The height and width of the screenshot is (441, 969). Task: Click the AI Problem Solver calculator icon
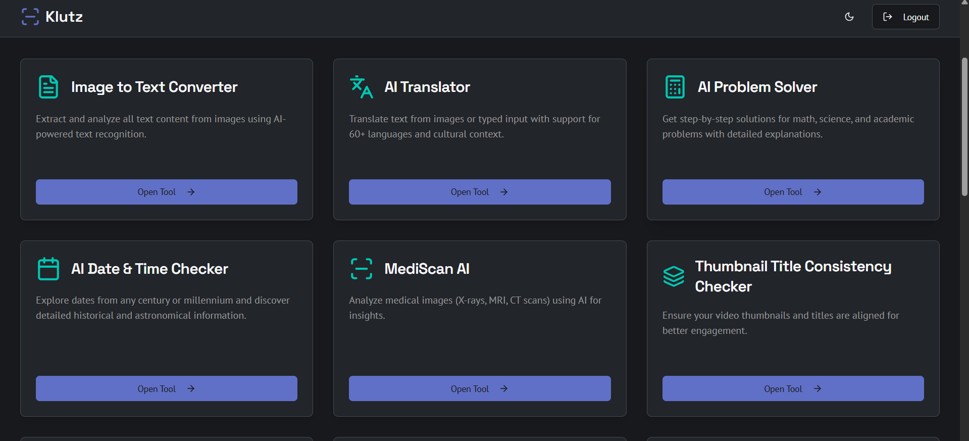[675, 87]
